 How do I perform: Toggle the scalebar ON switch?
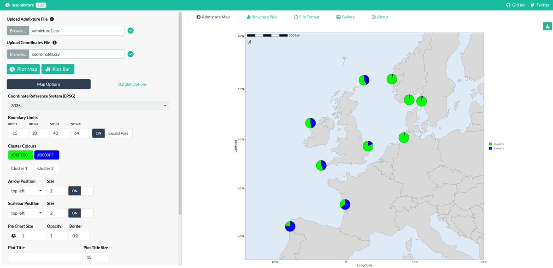coord(74,213)
